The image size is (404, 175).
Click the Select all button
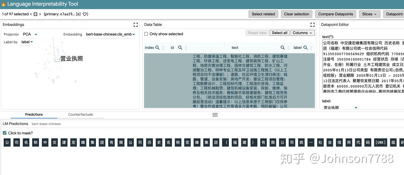pos(279,33)
